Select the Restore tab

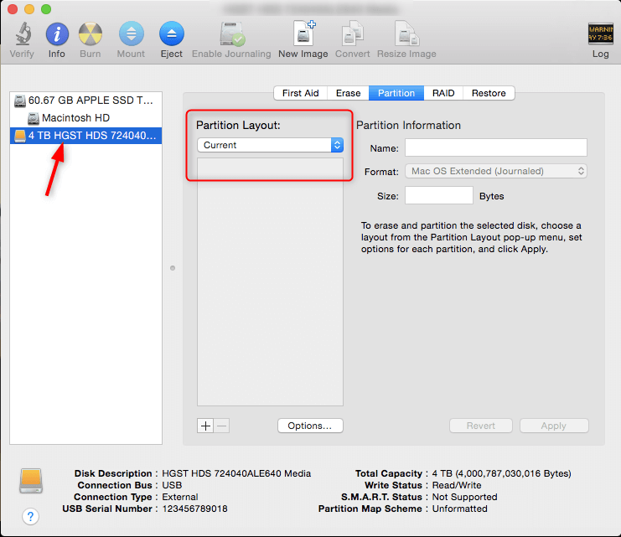click(489, 93)
